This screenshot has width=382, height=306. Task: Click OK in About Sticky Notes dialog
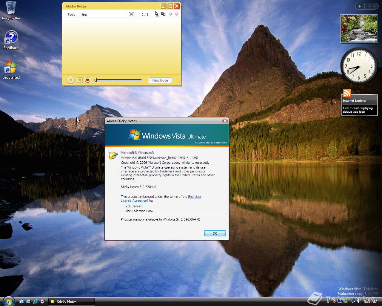pyautogui.click(x=215, y=233)
